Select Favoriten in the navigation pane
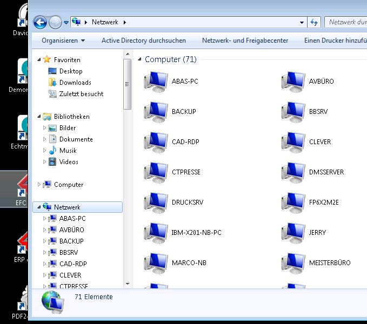This screenshot has height=324, width=367. 67,60
